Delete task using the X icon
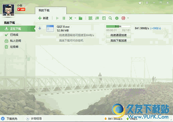Screen dimensions: 173x122 71,18
